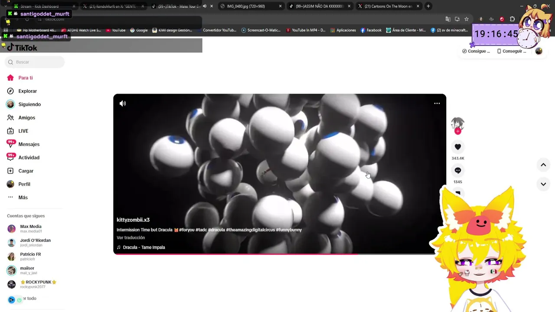Mute the audio-playing TikTok tab
Screen dimensions: 555x312
(205, 6)
